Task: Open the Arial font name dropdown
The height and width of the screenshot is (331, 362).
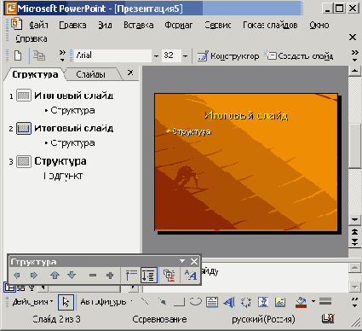Action: pos(156,55)
